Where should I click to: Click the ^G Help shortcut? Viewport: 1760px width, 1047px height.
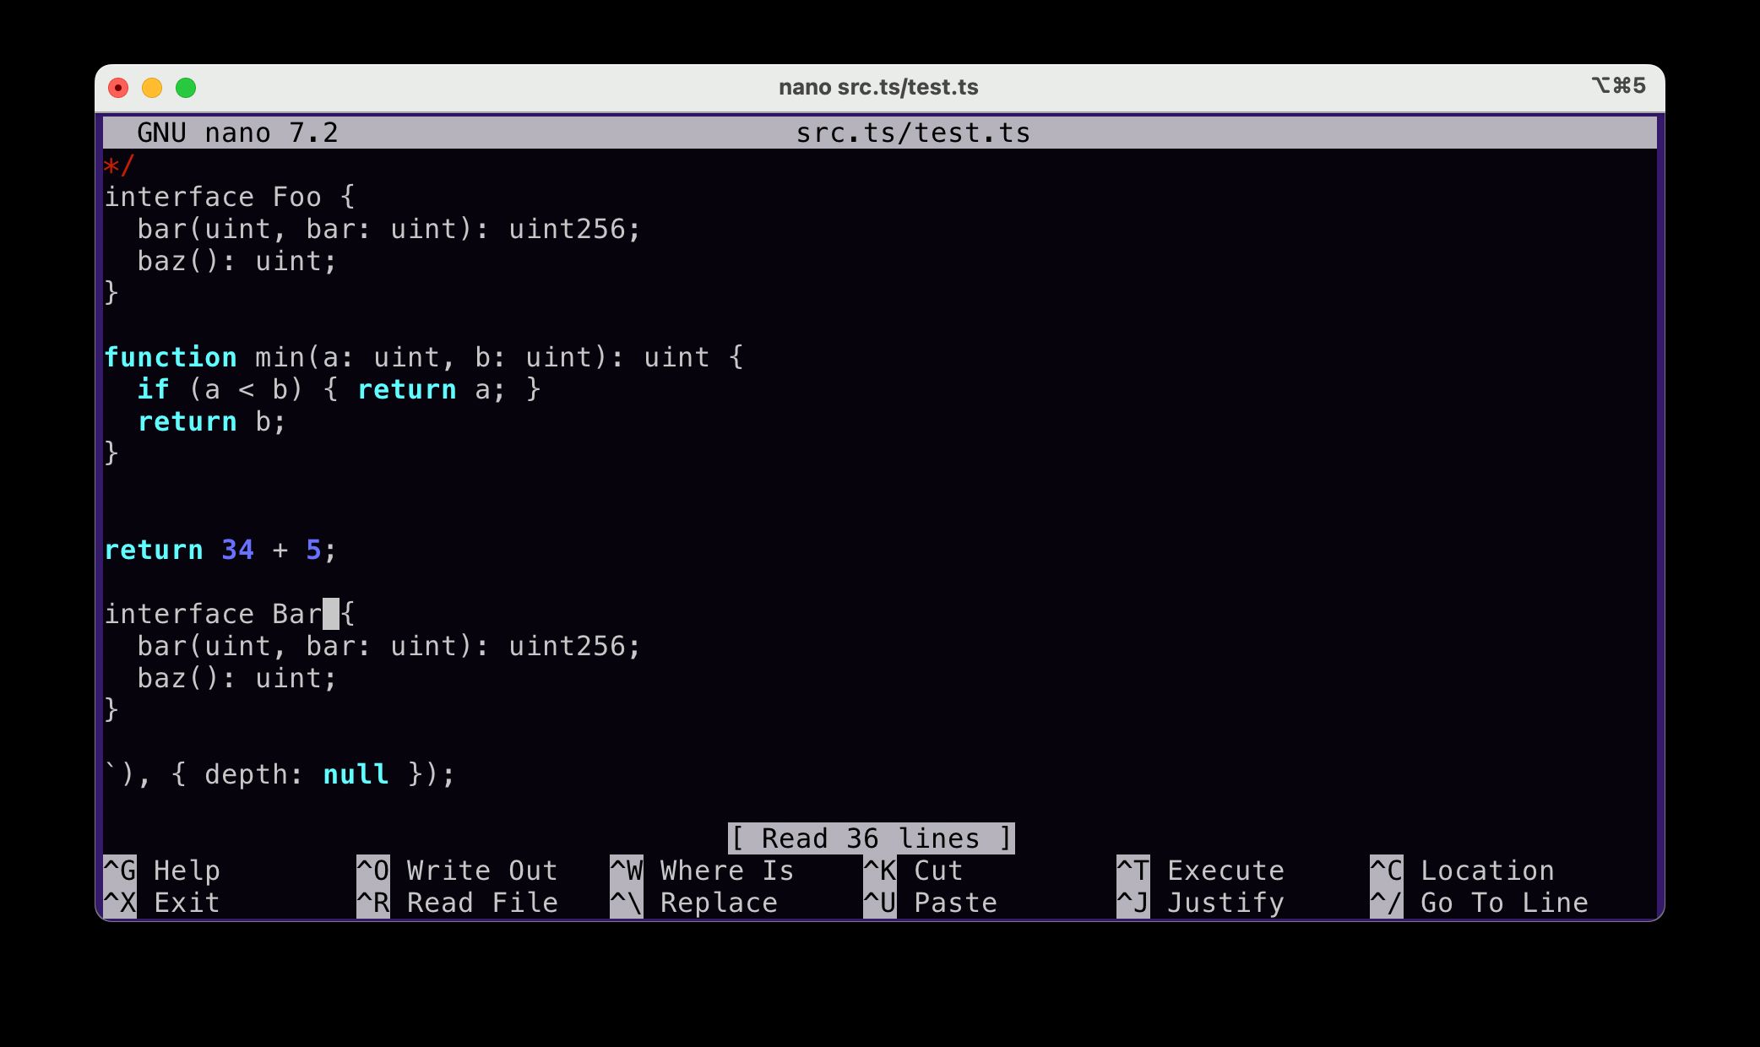click(x=162, y=871)
